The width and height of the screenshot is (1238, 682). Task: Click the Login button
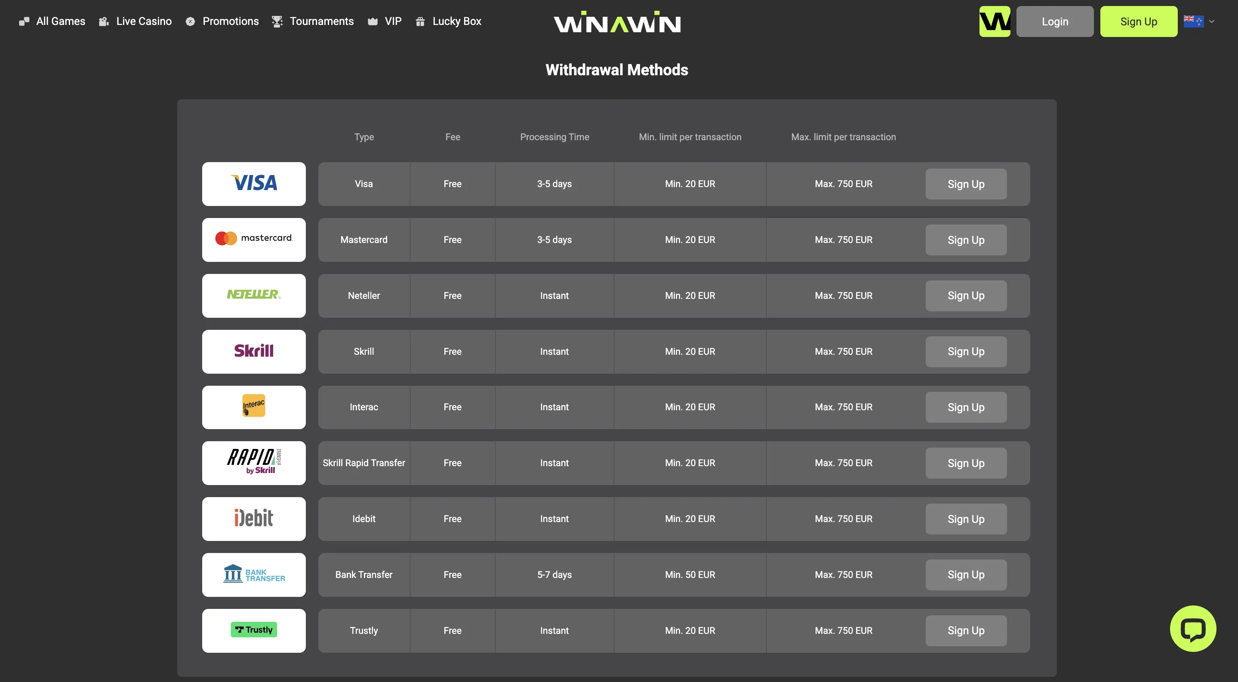1055,22
